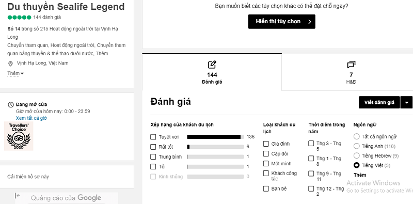
Task: Switch to the 144 Đánh giá tab
Action: [212, 72]
